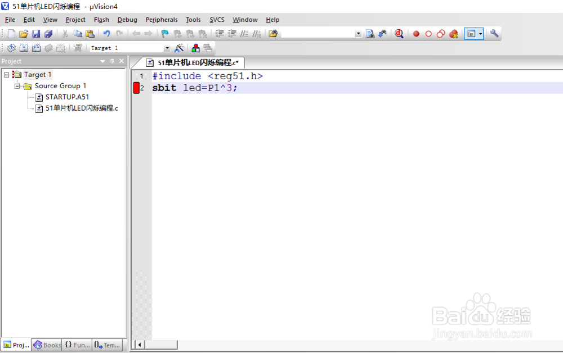Image resolution: width=563 pixels, height=353 pixels.
Task: Open the Find in Files dialog
Action: click(x=273, y=34)
